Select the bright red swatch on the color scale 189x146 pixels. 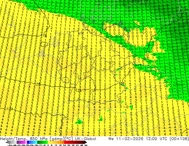click(x=65, y=142)
